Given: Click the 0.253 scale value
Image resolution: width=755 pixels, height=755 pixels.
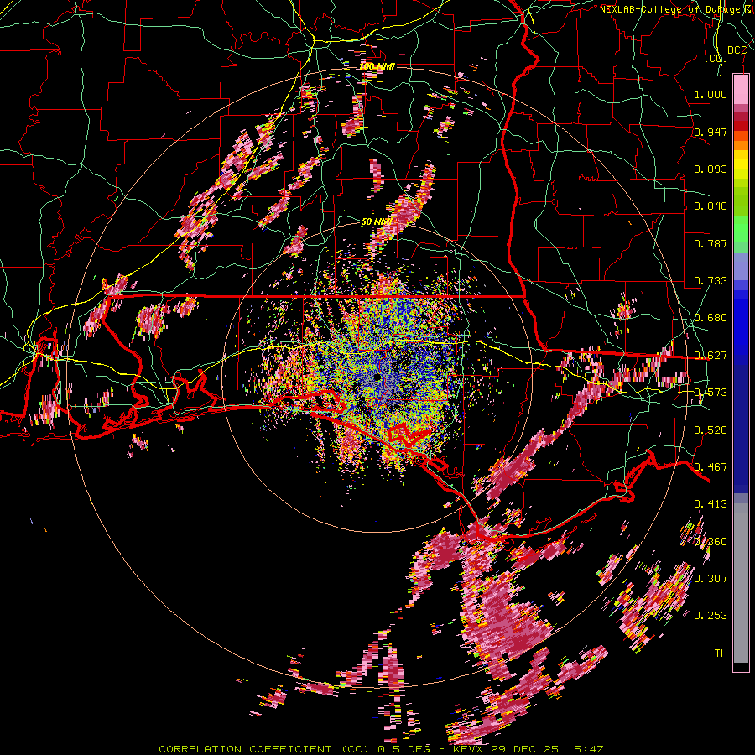Looking at the screenshot, I should click(711, 616).
